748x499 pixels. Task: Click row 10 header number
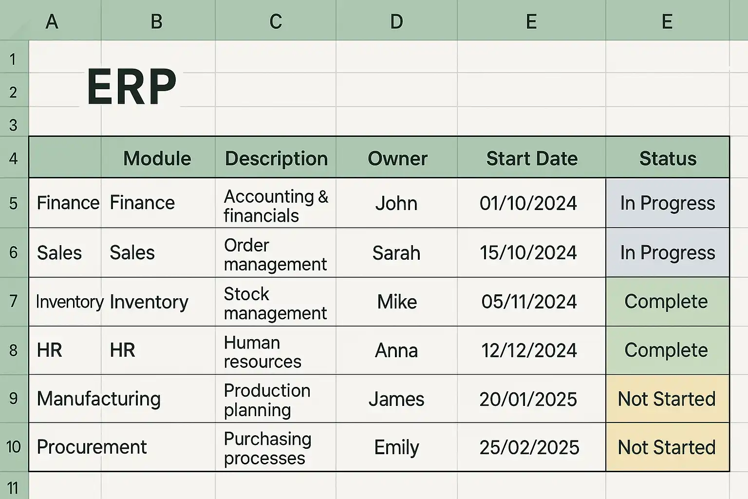[14, 447]
